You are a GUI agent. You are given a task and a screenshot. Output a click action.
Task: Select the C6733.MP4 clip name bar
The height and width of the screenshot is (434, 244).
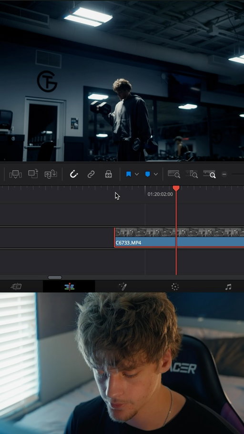click(x=179, y=242)
